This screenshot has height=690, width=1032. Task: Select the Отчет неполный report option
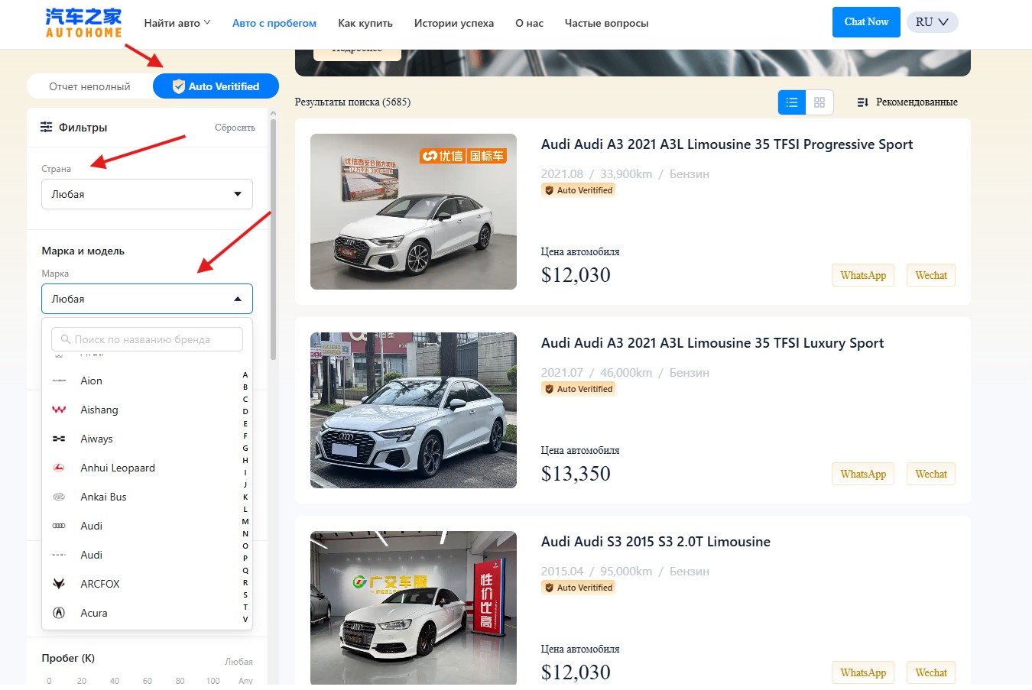click(90, 86)
